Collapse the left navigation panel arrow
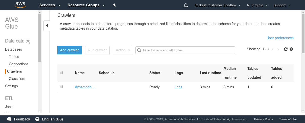This screenshot has height=123, width=305. tap(47, 26)
